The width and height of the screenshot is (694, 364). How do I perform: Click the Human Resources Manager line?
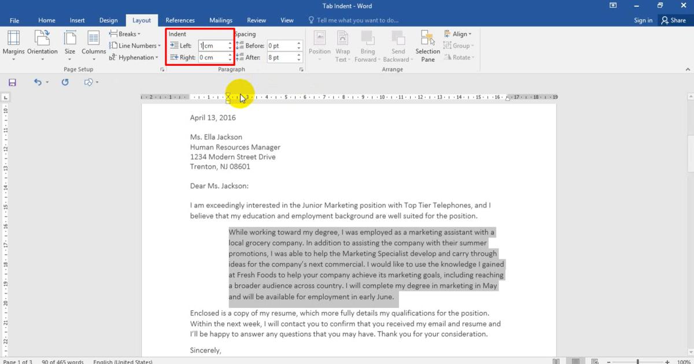[x=235, y=147]
